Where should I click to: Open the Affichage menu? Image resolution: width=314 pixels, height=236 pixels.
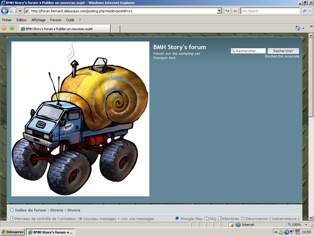(x=38, y=20)
